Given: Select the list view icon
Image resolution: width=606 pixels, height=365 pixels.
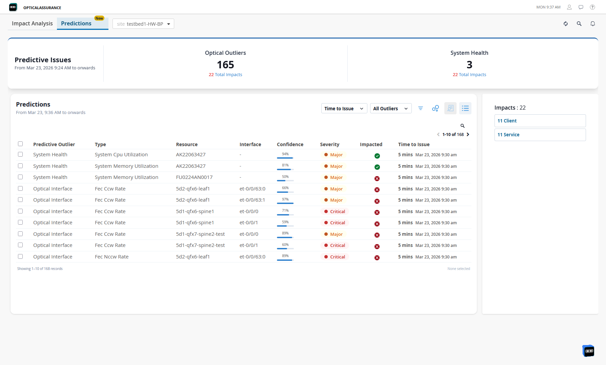Looking at the screenshot, I should pyautogui.click(x=465, y=108).
